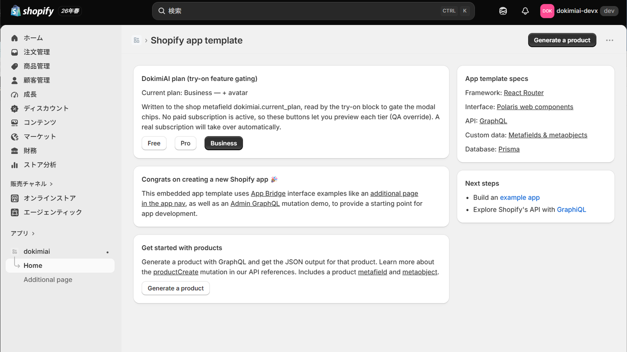
Task: Click the outlined Generate a product button
Action: 176,288
